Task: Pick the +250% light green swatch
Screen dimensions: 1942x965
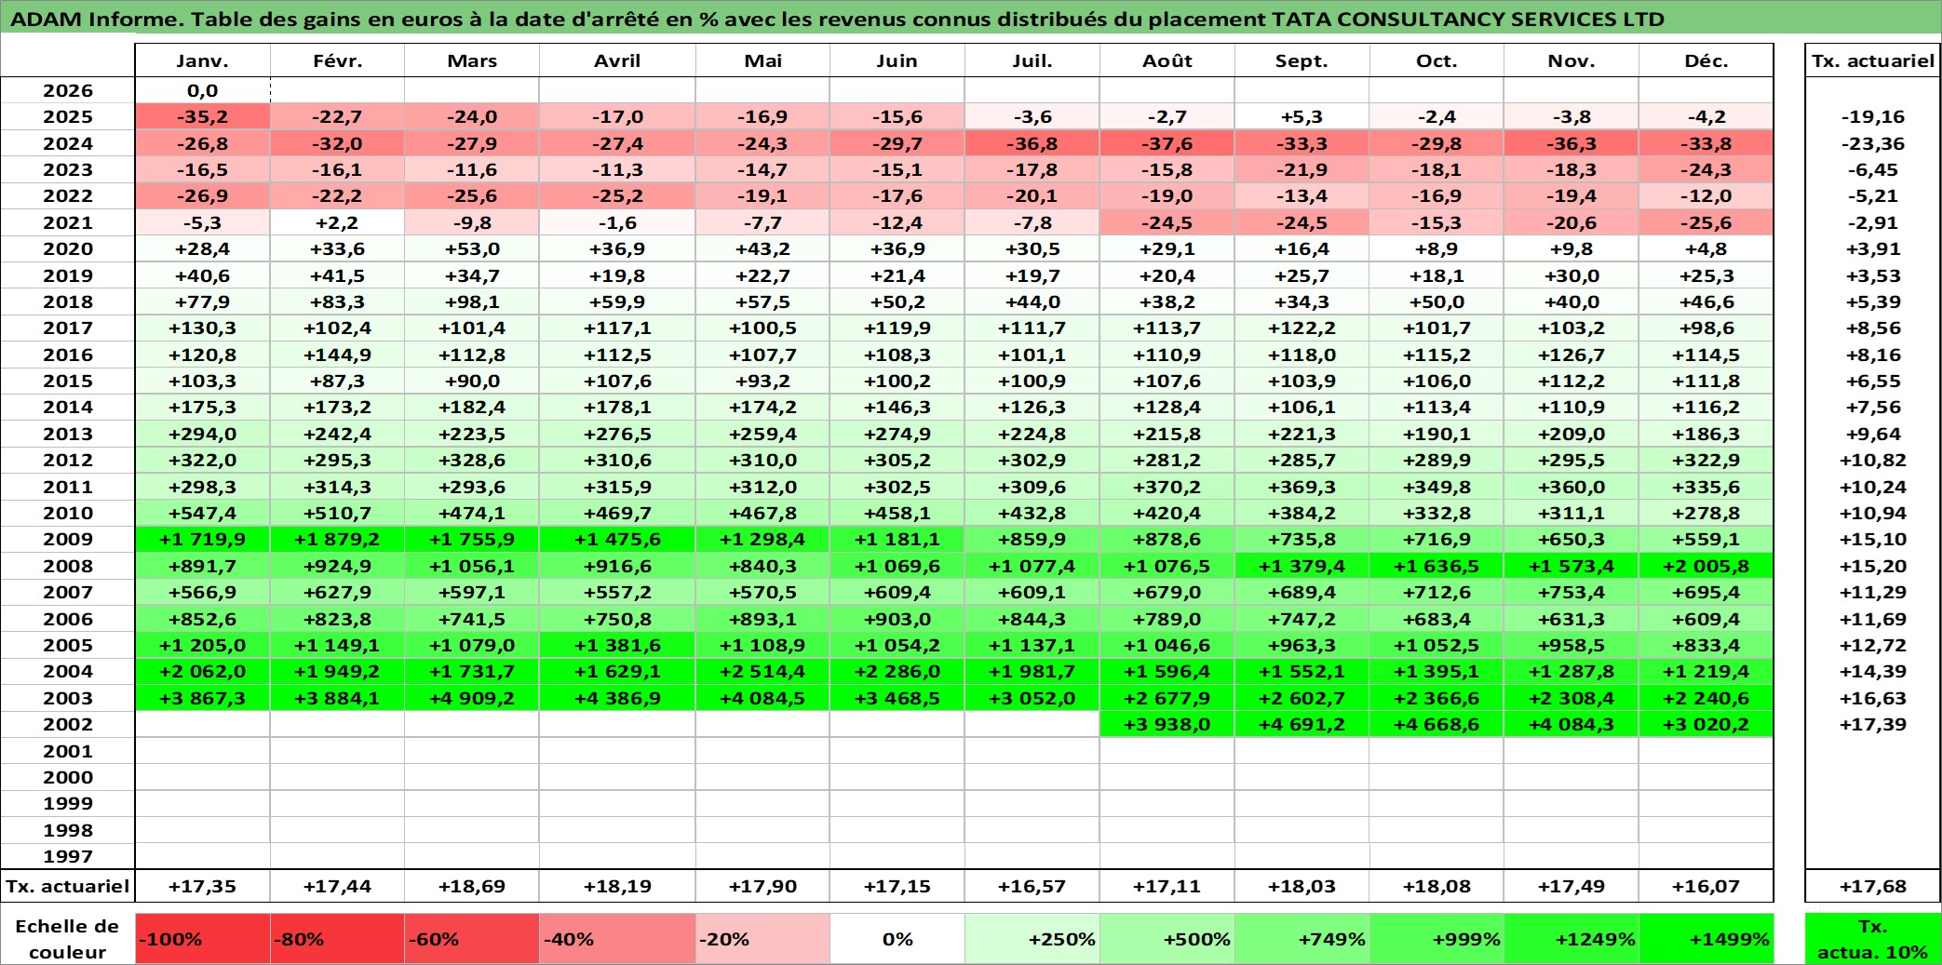Action: pos(1032,939)
